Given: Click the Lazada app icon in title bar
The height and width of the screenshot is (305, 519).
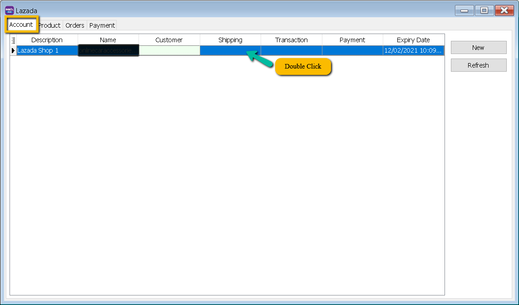Looking at the screenshot, I should (x=9, y=10).
